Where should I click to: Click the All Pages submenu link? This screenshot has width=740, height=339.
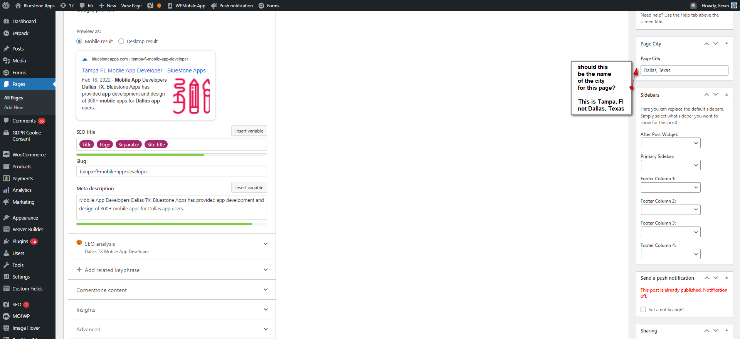(13, 98)
